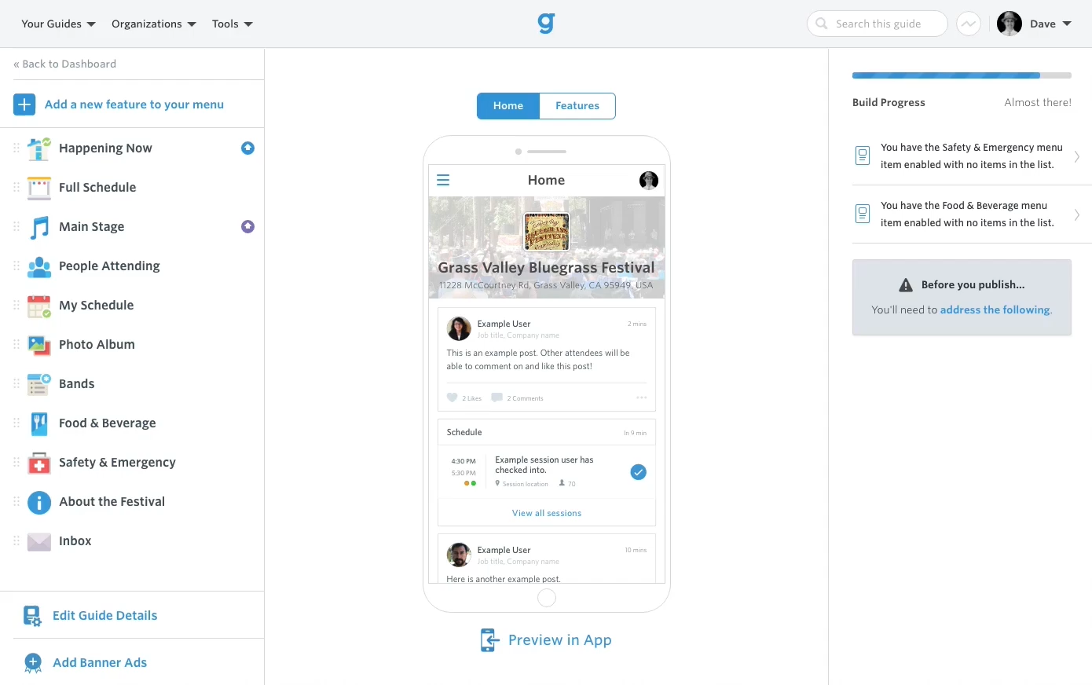Viewport: 1092px width, 685px height.
Task: Click the Photo Album icon
Action: tap(38, 345)
